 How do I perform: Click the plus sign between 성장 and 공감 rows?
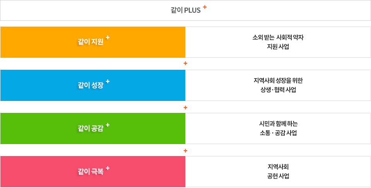(x=186, y=107)
